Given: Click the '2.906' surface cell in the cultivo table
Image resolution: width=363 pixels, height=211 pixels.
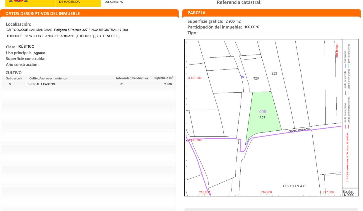Looking at the screenshot, I should pos(168,84).
